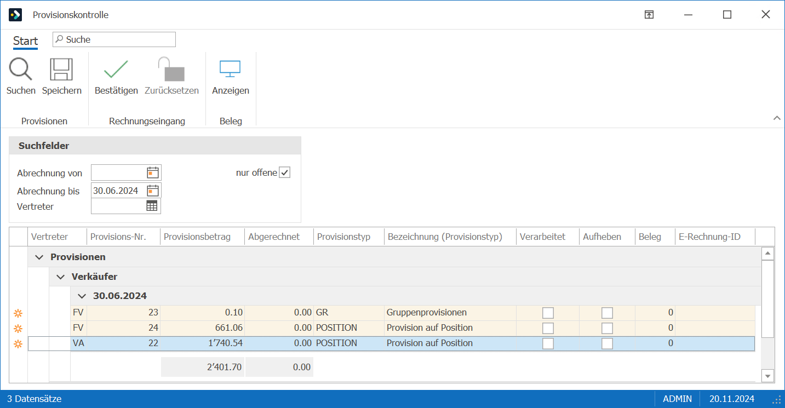Image resolution: width=785 pixels, height=408 pixels.
Task: Open the Start ribbon tab
Action: [25, 41]
